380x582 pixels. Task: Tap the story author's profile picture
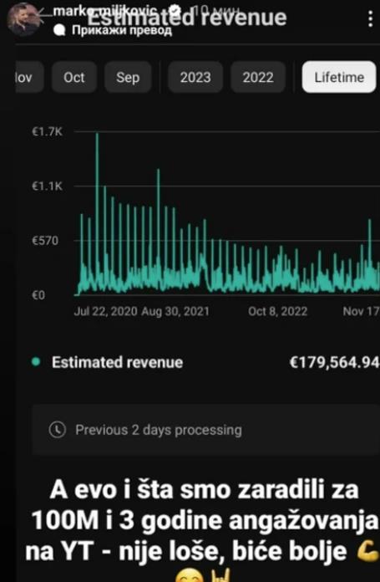[23, 19]
